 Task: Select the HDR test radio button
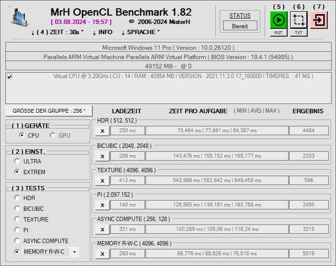(x=17, y=198)
